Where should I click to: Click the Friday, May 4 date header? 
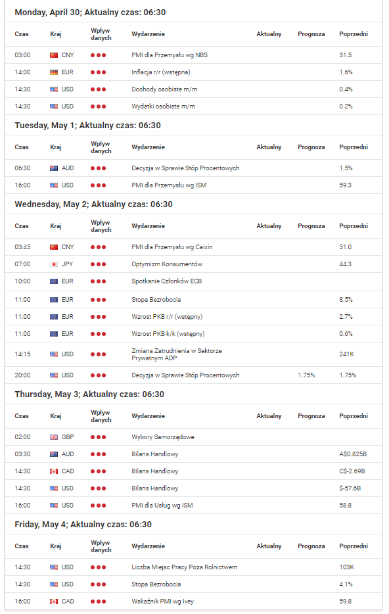pyautogui.click(x=83, y=525)
